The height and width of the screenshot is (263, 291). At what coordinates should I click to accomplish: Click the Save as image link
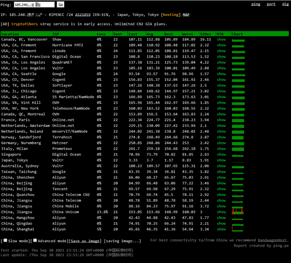(85, 241)
